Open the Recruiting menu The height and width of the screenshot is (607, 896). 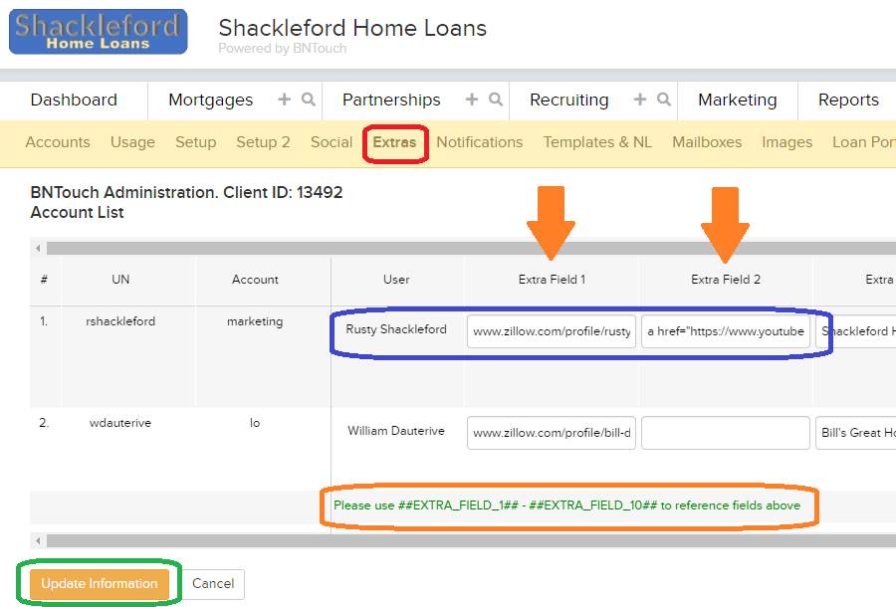(568, 100)
